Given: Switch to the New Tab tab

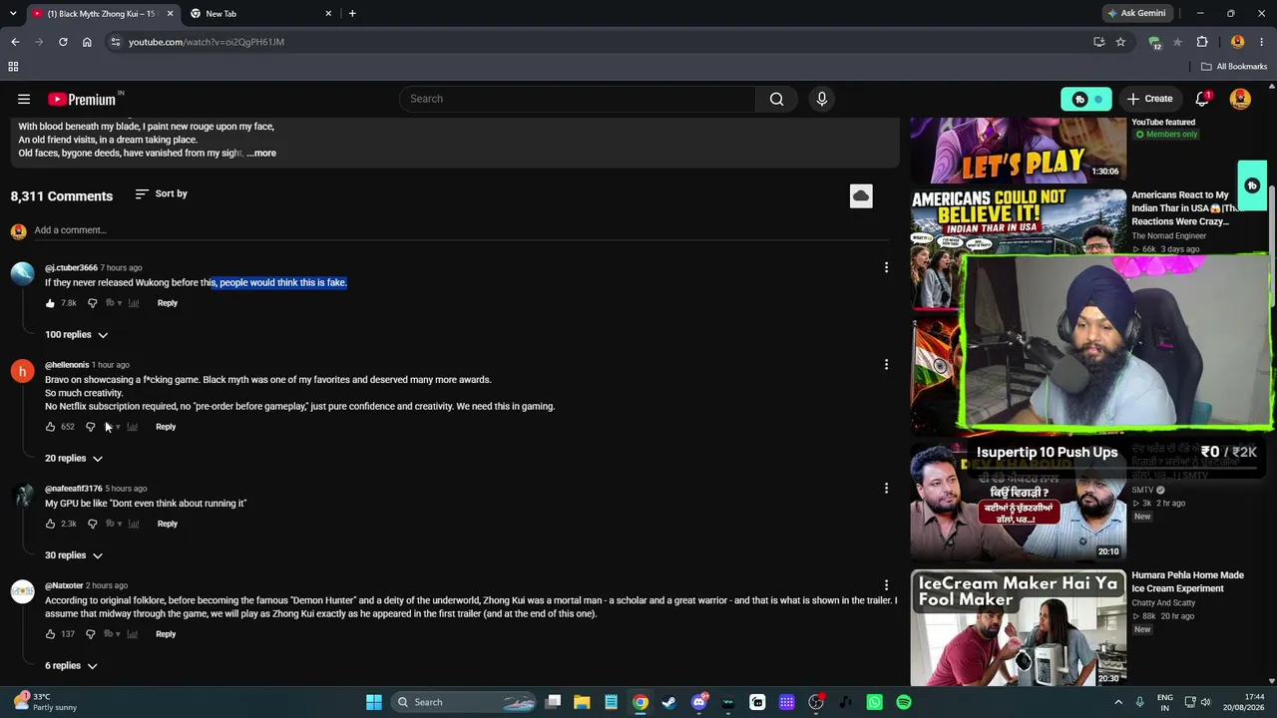Looking at the screenshot, I should 261,14.
